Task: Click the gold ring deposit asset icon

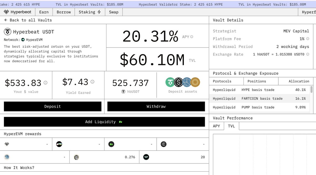Action: coord(195,82)
